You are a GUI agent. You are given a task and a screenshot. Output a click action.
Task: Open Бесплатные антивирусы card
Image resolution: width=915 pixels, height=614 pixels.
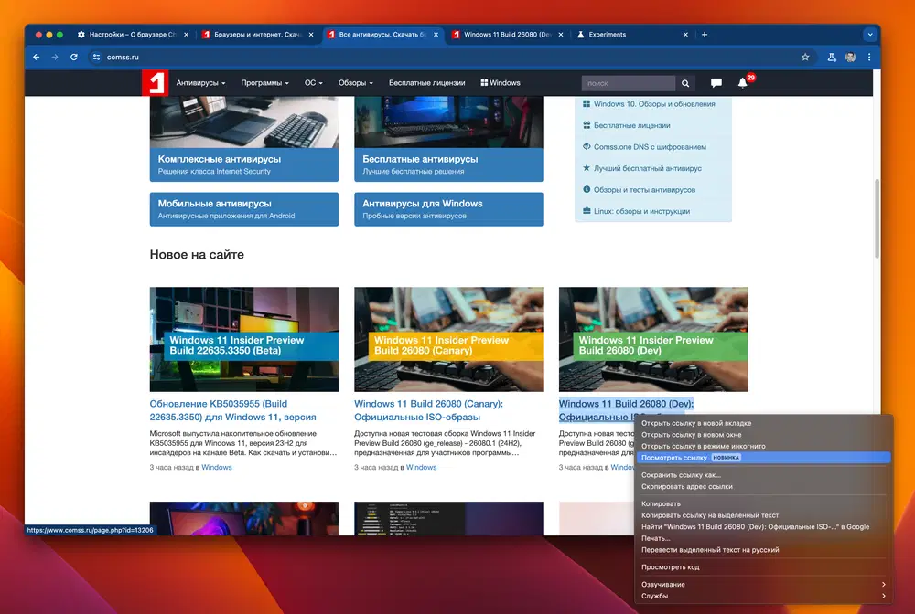coord(448,139)
